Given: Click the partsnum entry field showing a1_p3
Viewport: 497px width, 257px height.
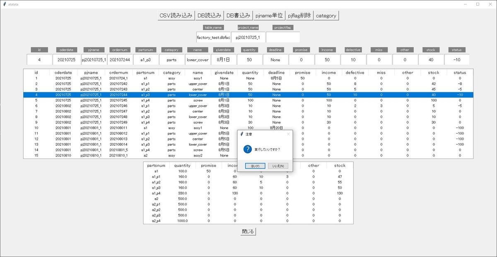Looking at the screenshot, I should [x=146, y=60].
